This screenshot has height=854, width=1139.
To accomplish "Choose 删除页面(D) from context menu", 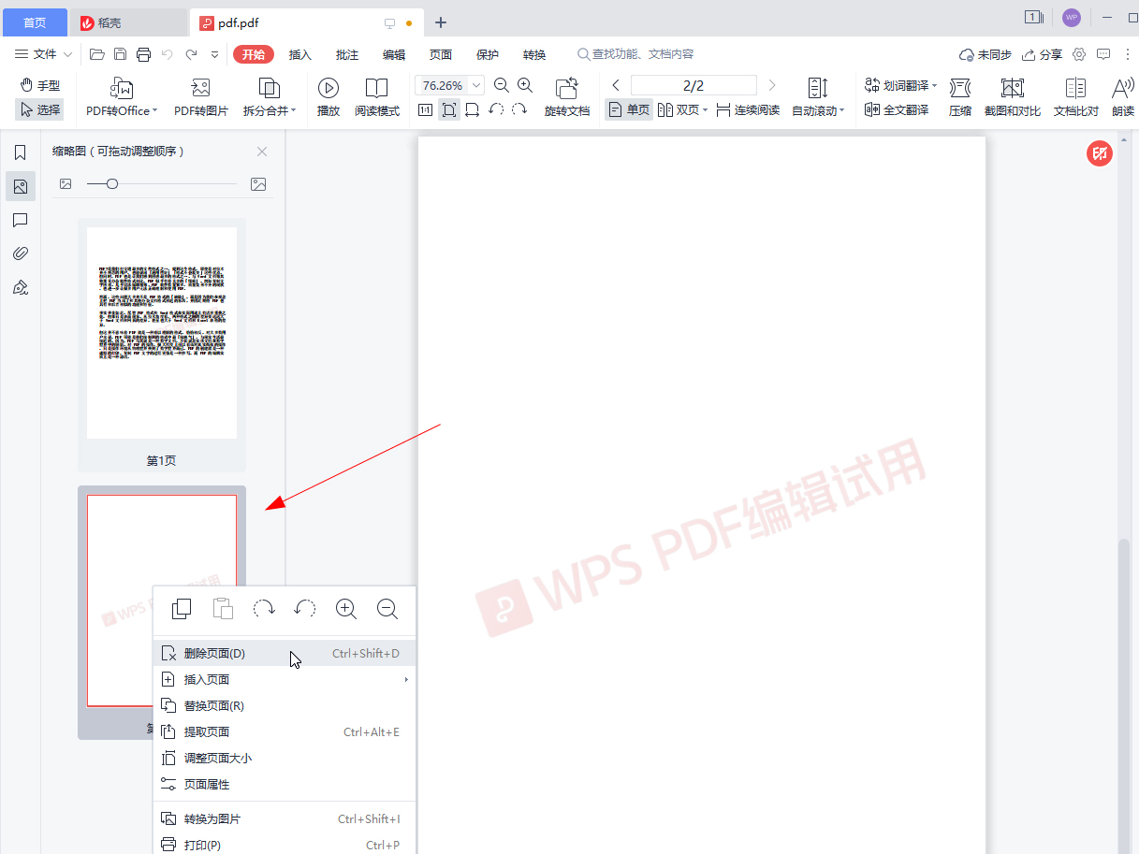I will click(x=284, y=653).
